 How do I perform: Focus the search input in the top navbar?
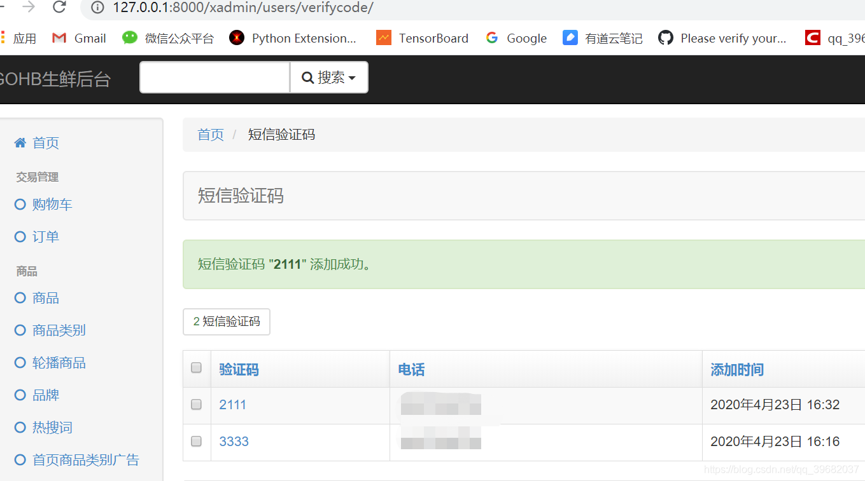pyautogui.click(x=215, y=77)
